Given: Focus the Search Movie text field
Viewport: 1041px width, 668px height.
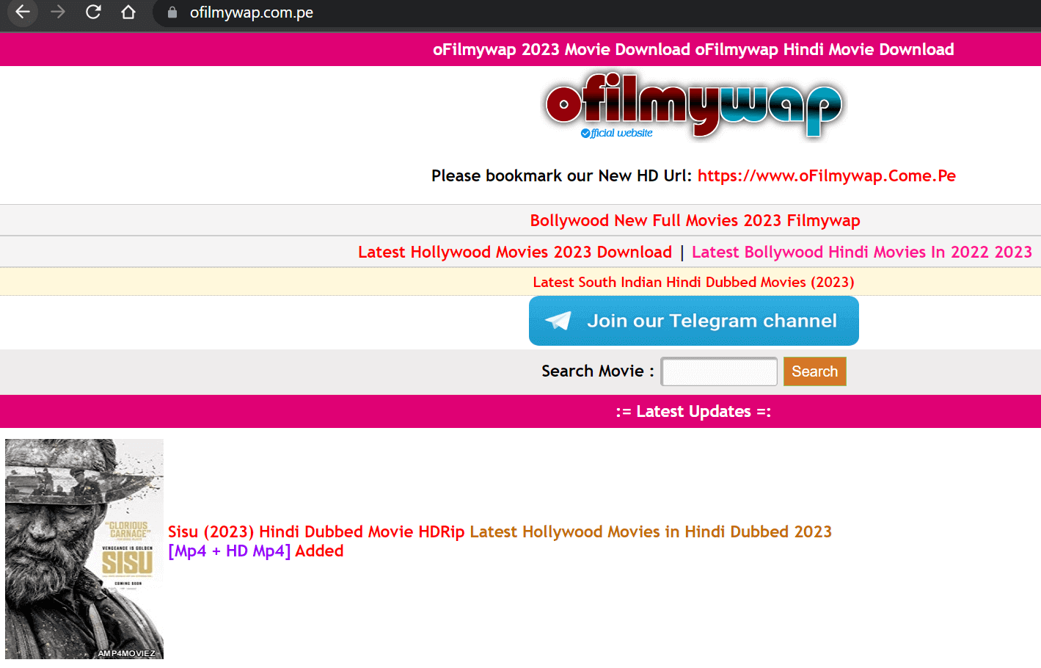Looking at the screenshot, I should (719, 371).
